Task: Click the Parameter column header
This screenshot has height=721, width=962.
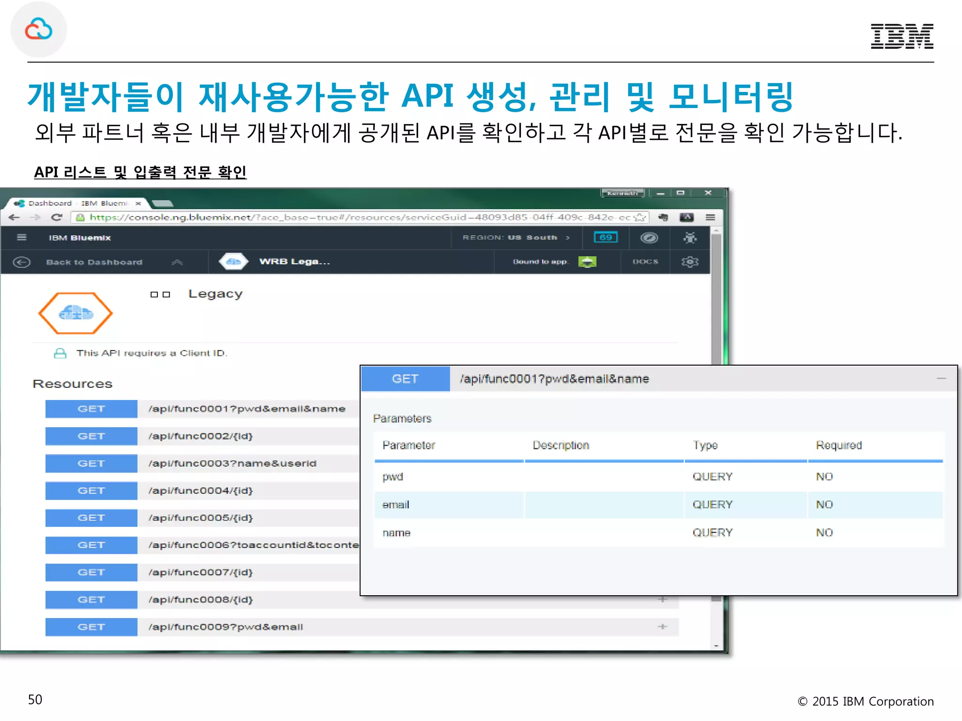Action: pos(409,445)
